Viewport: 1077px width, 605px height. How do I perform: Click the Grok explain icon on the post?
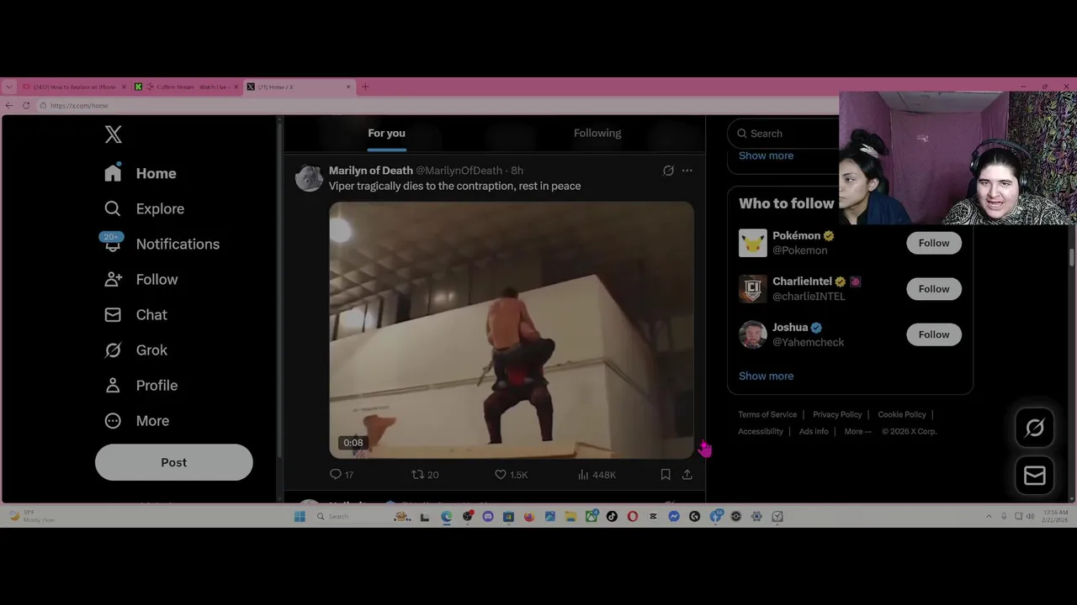pos(668,171)
